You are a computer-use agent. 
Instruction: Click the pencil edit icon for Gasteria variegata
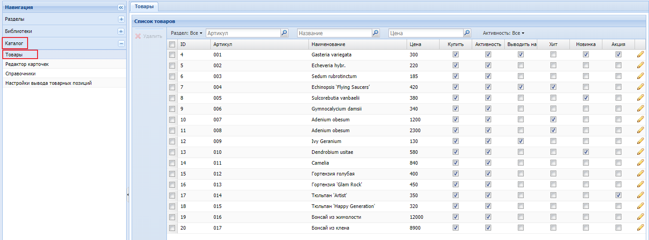(x=640, y=55)
